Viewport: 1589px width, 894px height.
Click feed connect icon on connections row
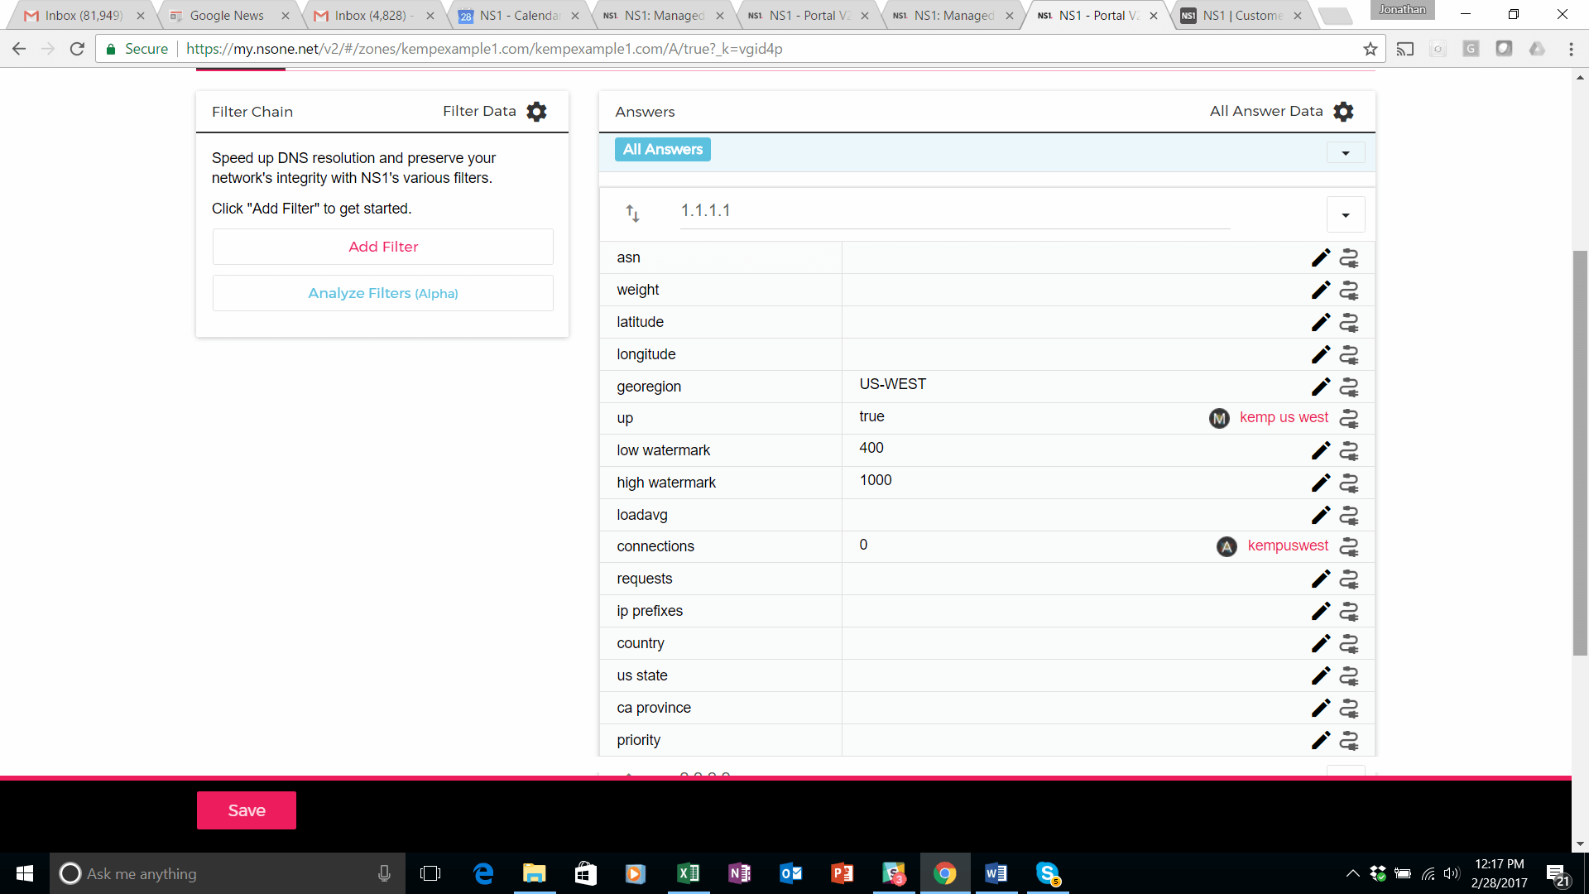click(1349, 546)
